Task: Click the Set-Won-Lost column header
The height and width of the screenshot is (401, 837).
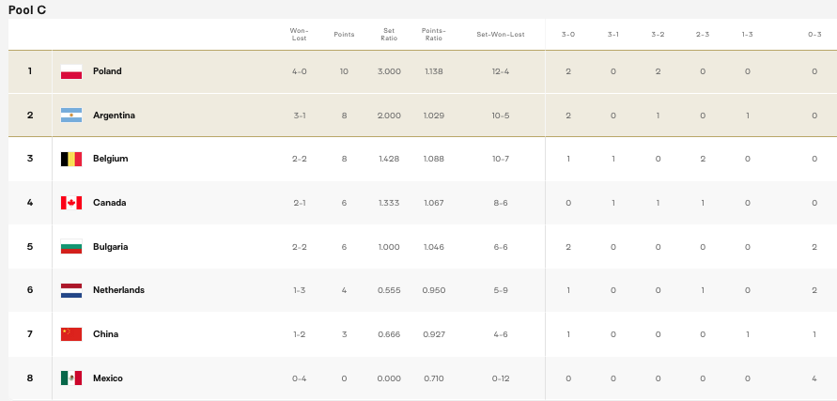Action: click(500, 34)
